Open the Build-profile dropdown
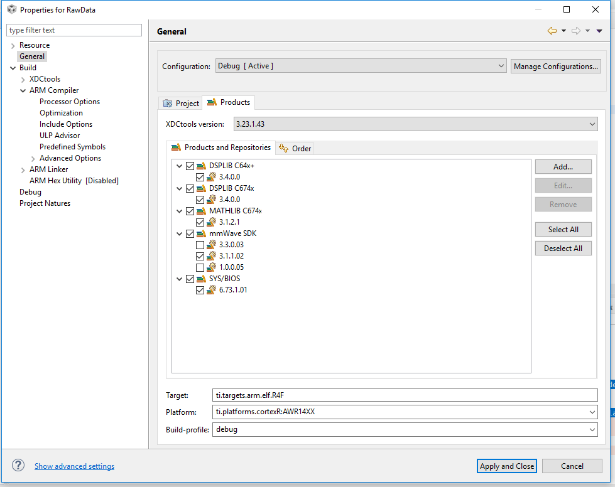 pos(405,429)
